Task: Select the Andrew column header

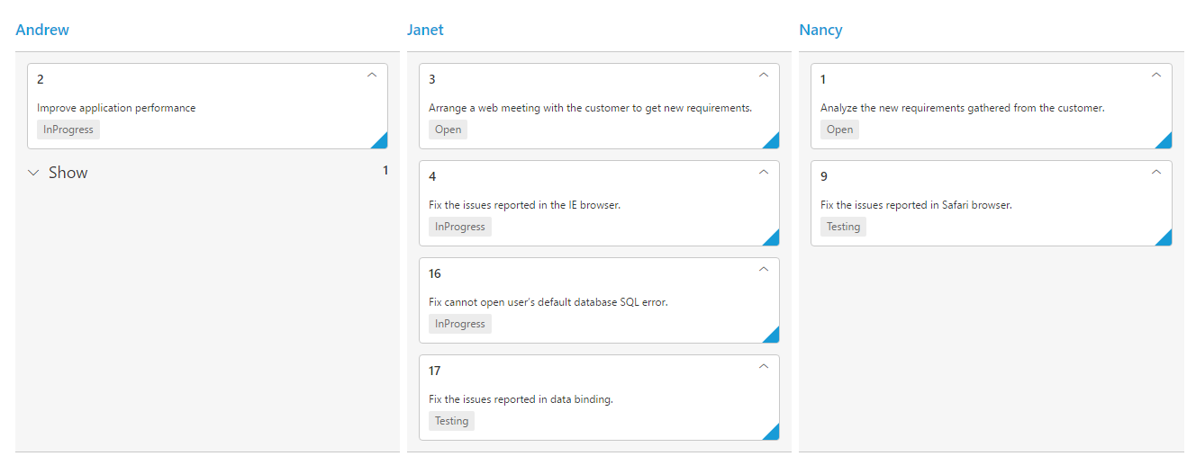Action: [x=42, y=30]
